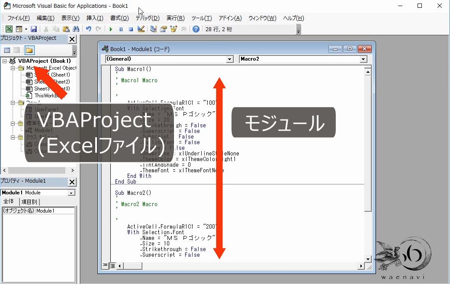The image size is (450, 284).
Task: Open the ヘルプ(H) menu
Action: pyautogui.click(x=293, y=18)
